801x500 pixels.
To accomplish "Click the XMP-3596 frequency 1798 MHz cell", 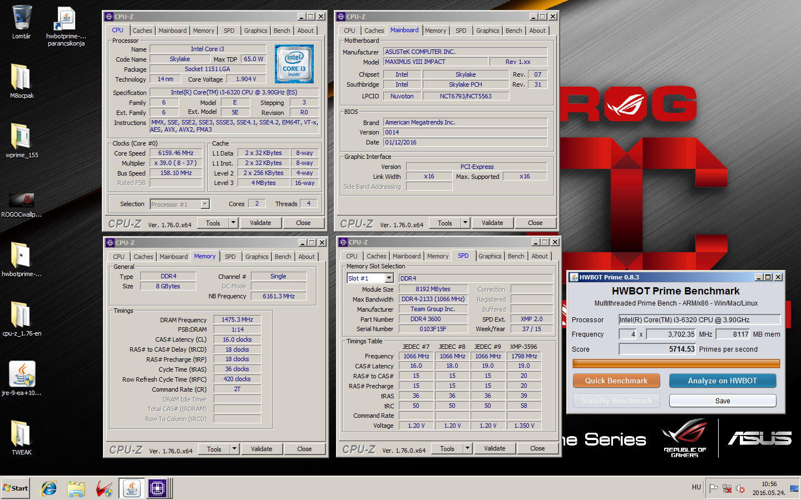I will point(524,356).
